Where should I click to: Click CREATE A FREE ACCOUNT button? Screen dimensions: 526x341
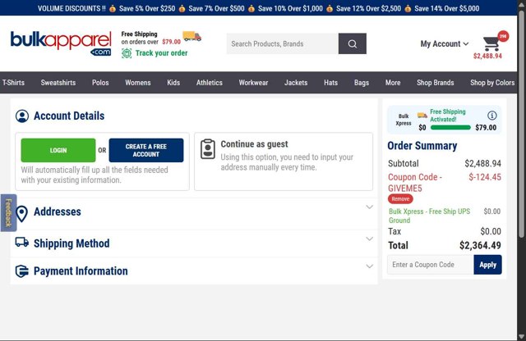coord(146,150)
